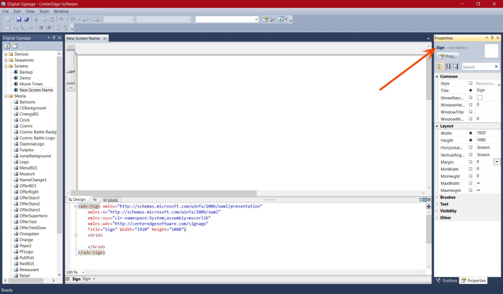Collapse the Common properties section
Screen dimensions: 503x294
pyautogui.click(x=437, y=76)
